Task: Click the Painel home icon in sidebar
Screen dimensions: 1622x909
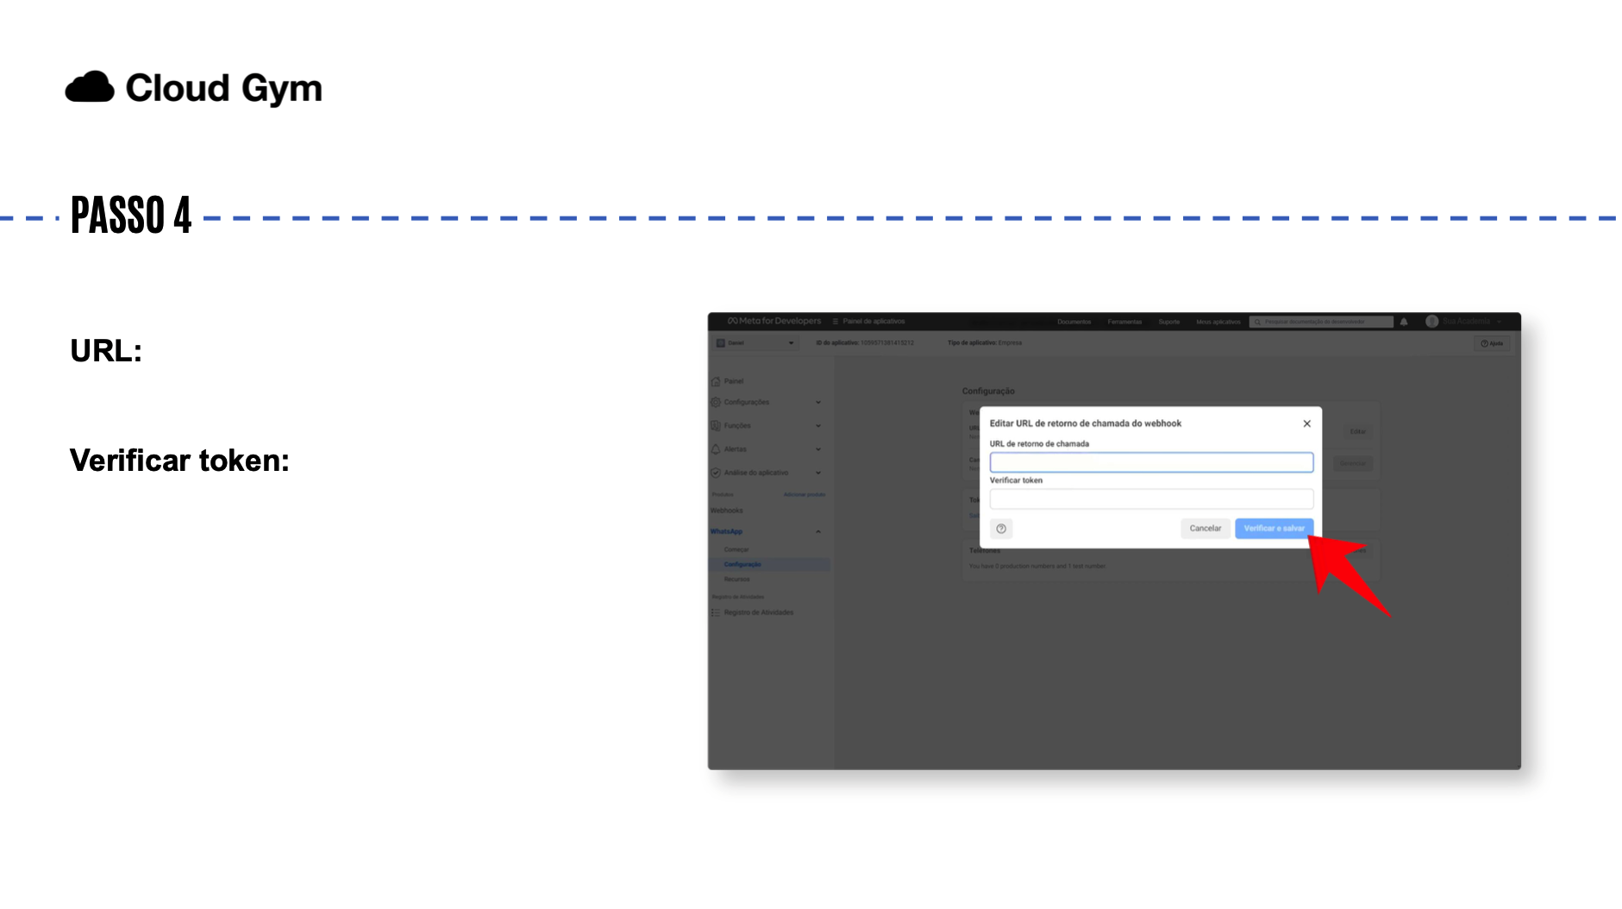Action: pyautogui.click(x=716, y=381)
